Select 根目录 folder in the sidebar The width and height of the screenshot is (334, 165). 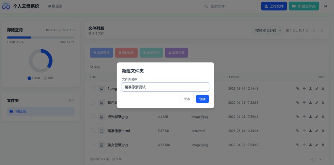(41, 111)
